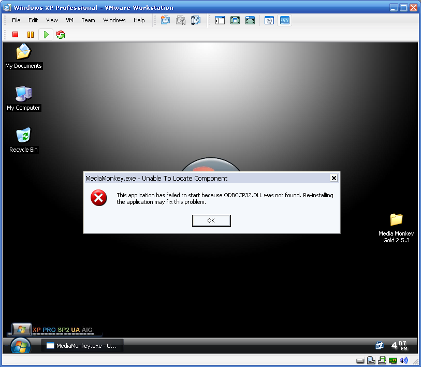Suspend the virtual machine with pause button

31,35
